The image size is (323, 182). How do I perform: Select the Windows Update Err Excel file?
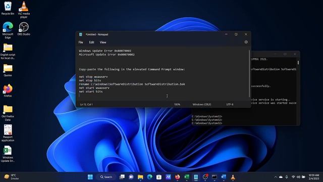tap(8, 154)
